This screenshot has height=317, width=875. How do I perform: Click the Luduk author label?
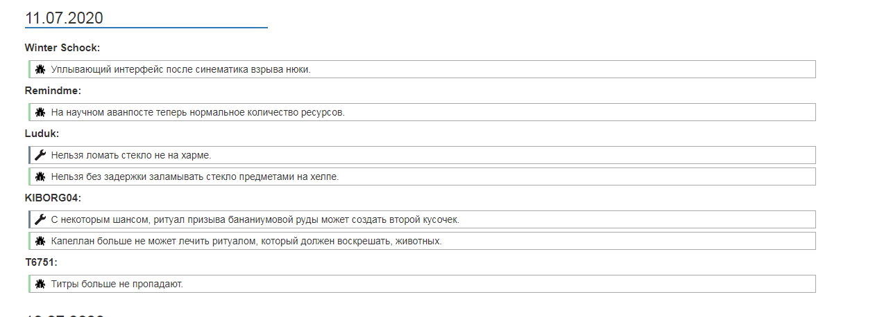(42, 134)
